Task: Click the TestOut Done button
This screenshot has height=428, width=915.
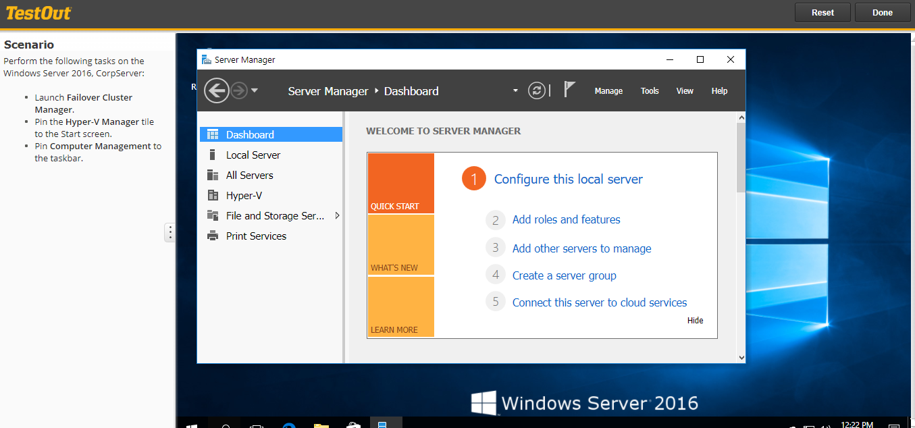Action: [x=882, y=12]
